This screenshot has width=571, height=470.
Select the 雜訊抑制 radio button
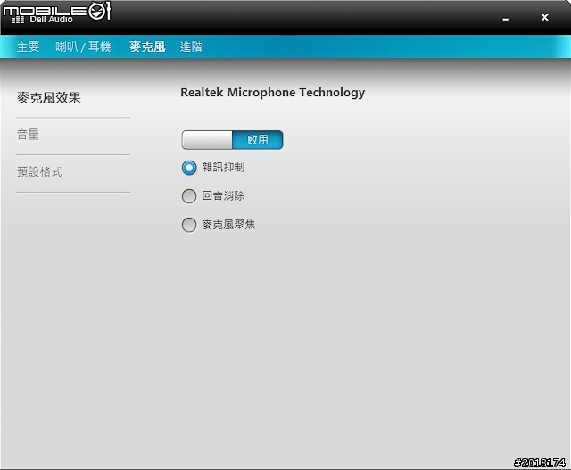[189, 168]
